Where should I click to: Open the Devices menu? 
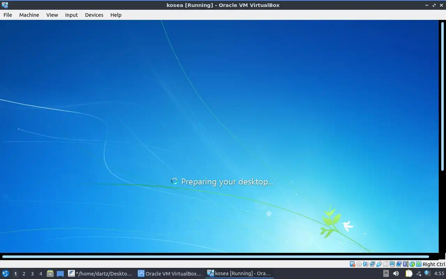(94, 15)
